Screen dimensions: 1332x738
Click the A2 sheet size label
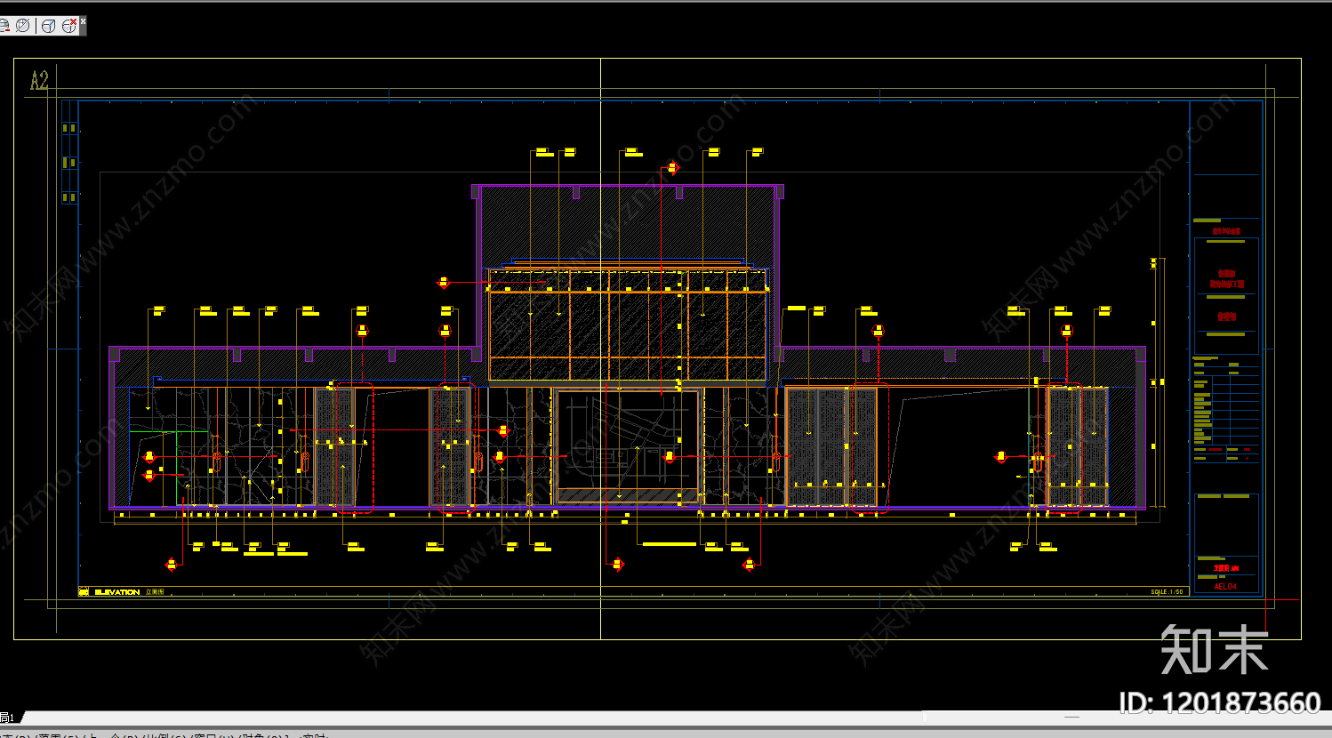[39, 81]
